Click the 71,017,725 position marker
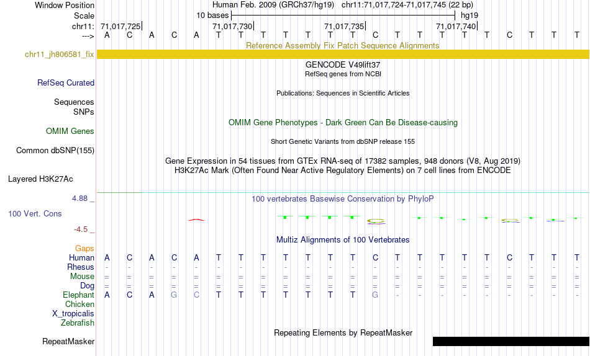Image resolution: width=590 pixels, height=356 pixels. pyautogui.click(x=121, y=26)
